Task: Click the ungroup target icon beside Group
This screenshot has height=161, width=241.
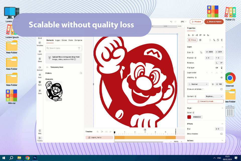Action: tap(200, 40)
